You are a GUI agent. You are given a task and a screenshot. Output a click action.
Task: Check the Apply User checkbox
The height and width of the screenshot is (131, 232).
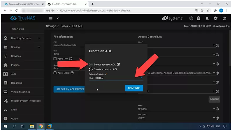click(x=55, y=59)
